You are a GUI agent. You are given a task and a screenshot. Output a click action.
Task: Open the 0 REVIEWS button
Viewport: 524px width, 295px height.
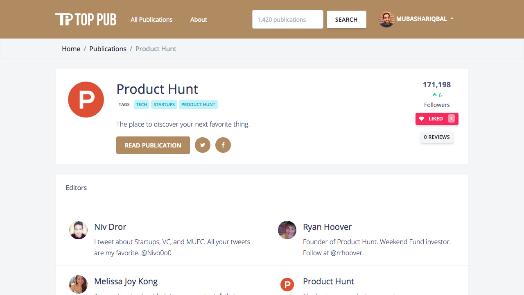click(x=437, y=137)
